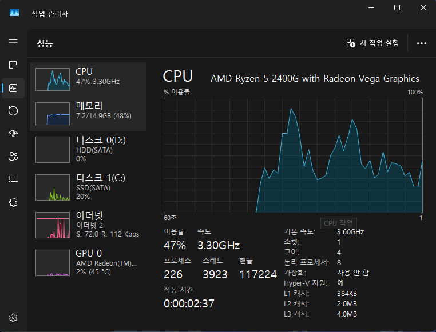Minimize the Task Manager window
436x332 pixels.
point(371,8)
